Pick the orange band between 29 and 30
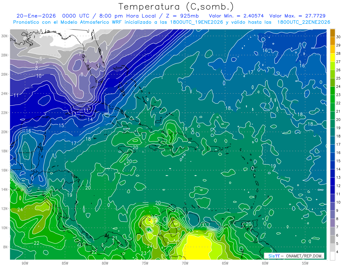Screen dimensions: 346x267 pos(332,41)
